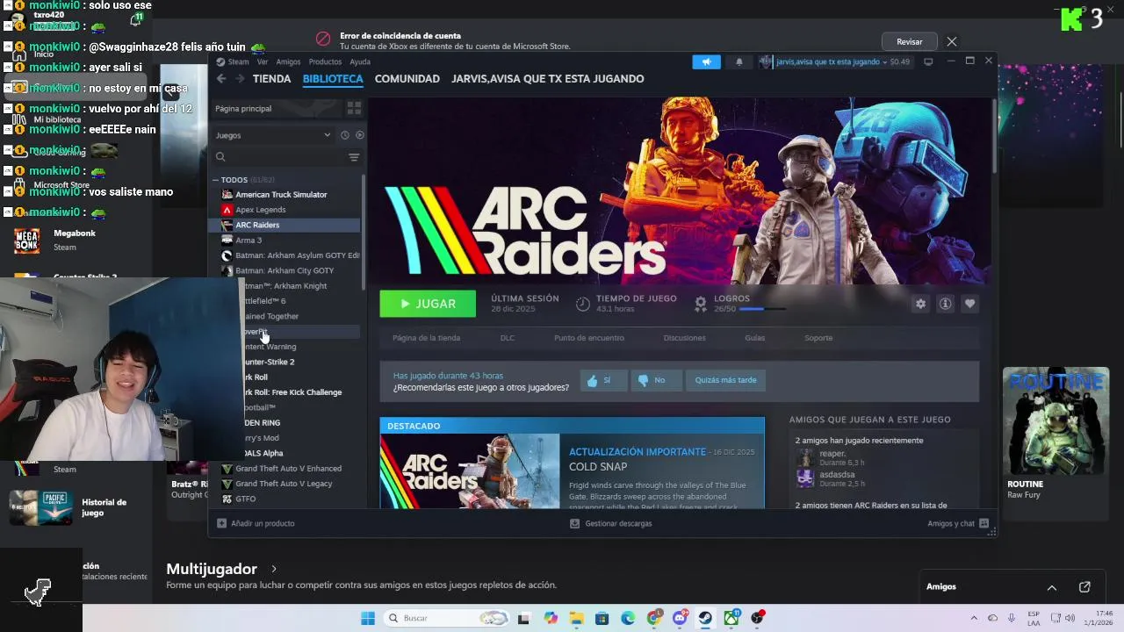The width and height of the screenshot is (1124, 632).
Task: Switch Steam to Big Picture mode
Action: 928,61
